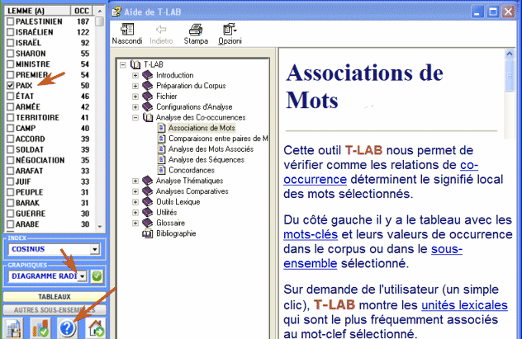Open the Bibliographie book icon
This screenshot has width=522, height=339.
pos(148,233)
